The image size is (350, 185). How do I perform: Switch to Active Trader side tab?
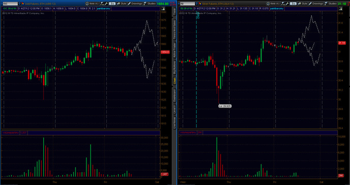coord(174,50)
